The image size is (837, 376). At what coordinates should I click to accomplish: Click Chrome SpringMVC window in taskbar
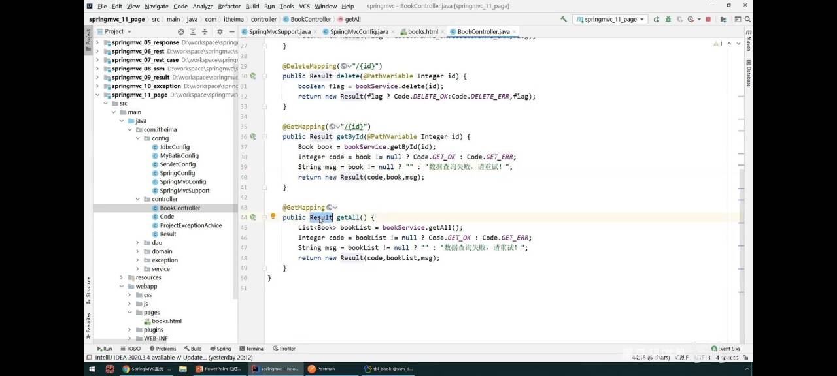[146, 369]
